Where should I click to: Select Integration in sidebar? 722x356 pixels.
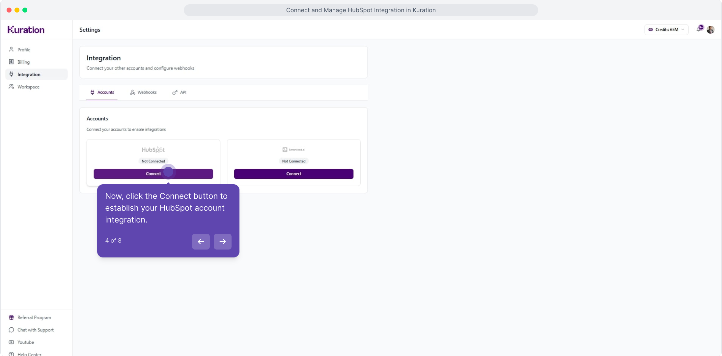tap(36, 74)
